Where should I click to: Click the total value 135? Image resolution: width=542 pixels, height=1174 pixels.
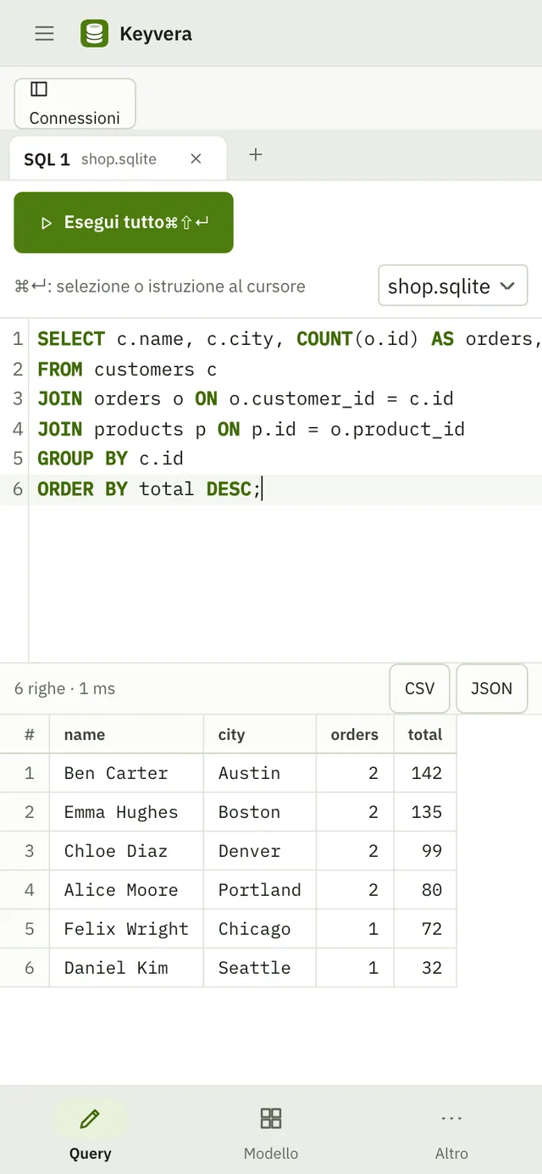(425, 812)
